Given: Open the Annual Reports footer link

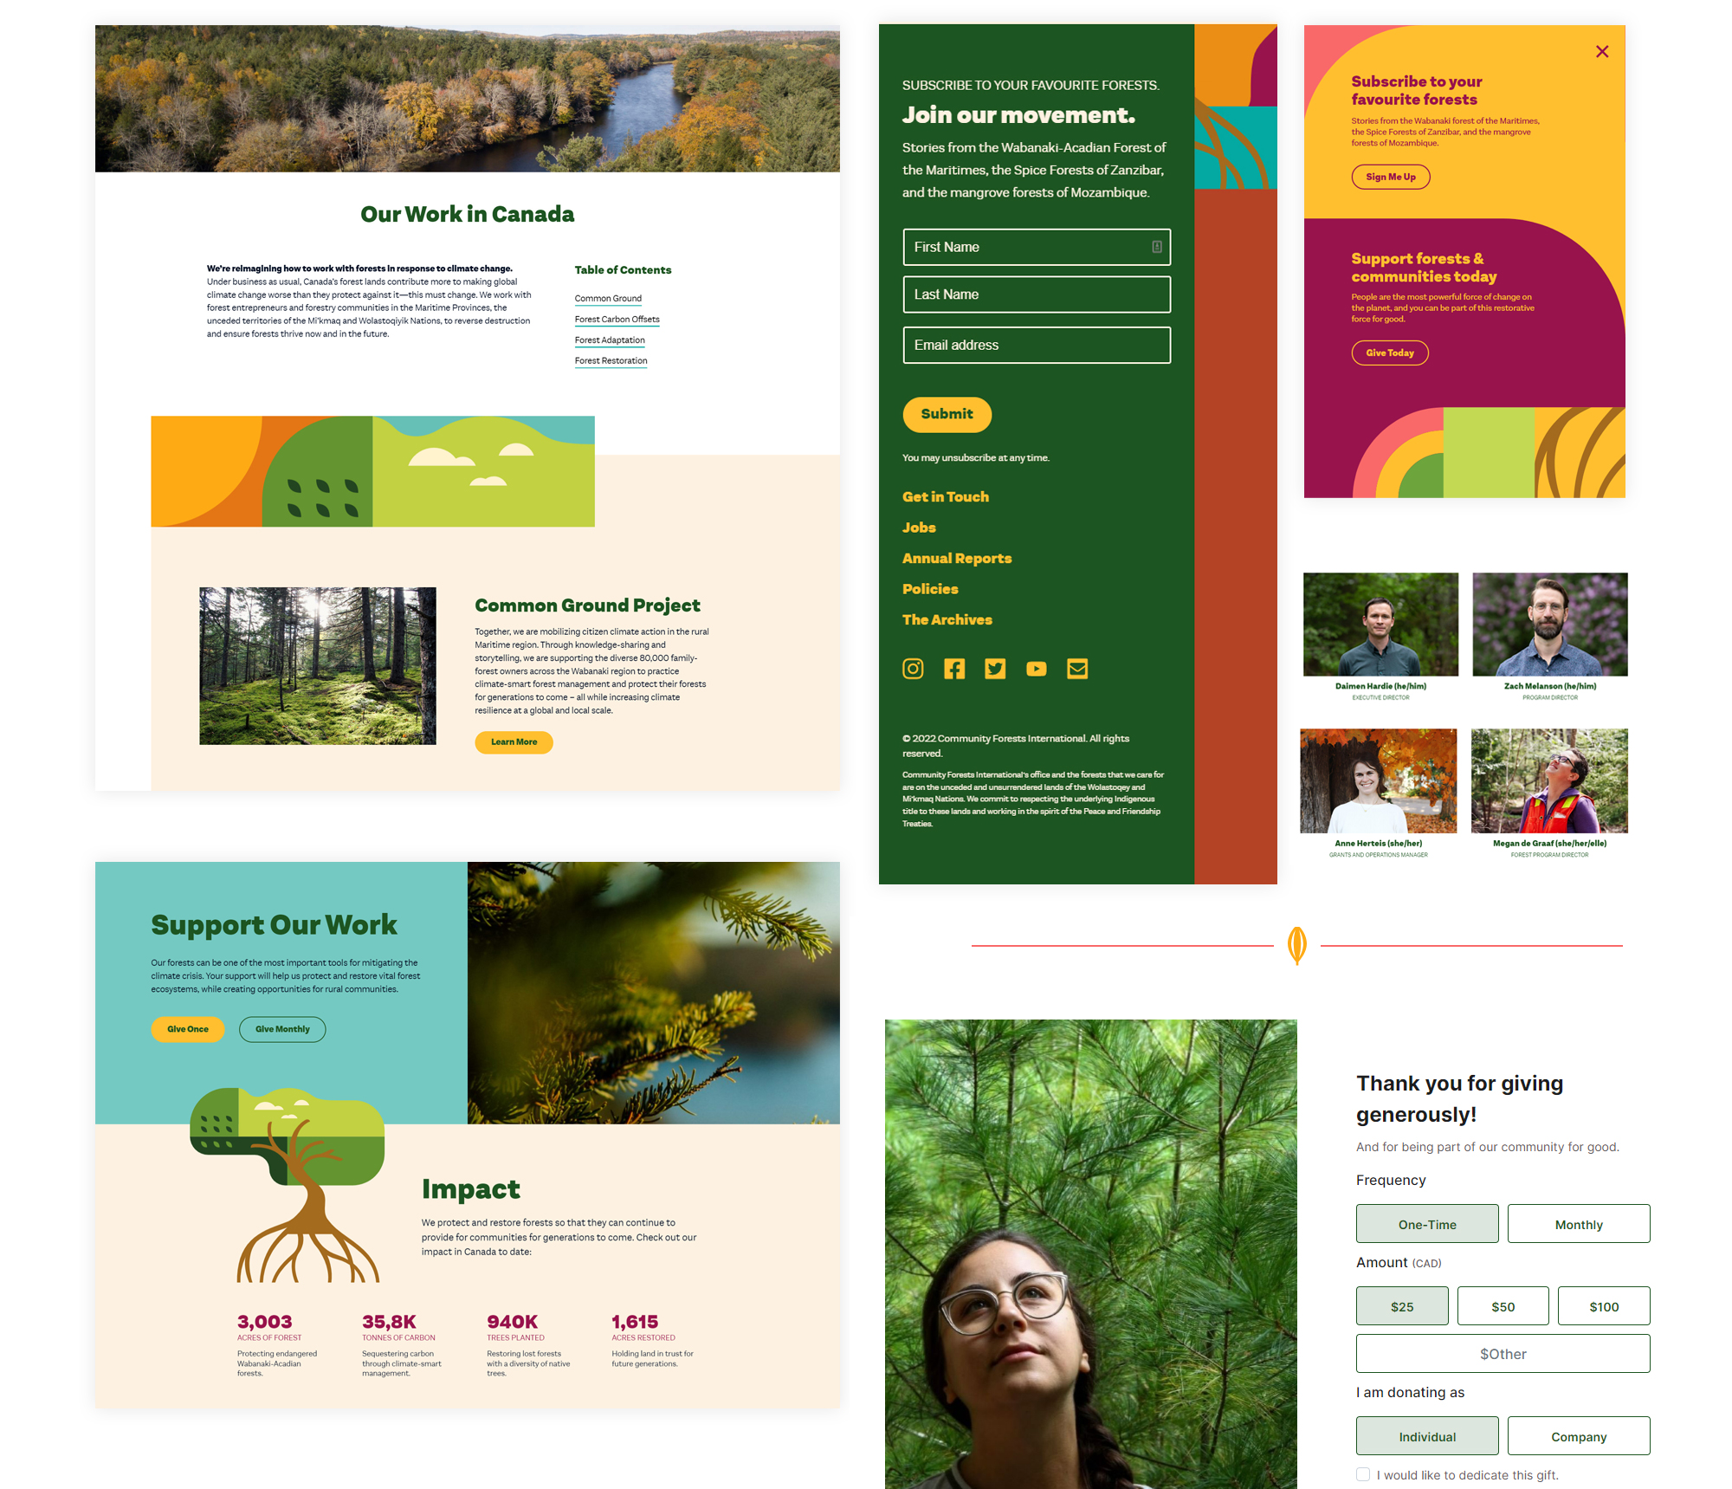Looking at the screenshot, I should 957,559.
